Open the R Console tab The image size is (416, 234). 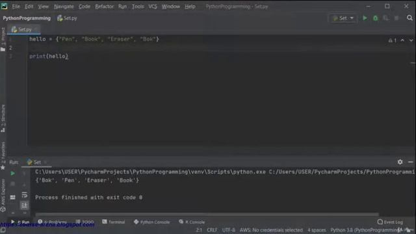[x=192, y=222]
